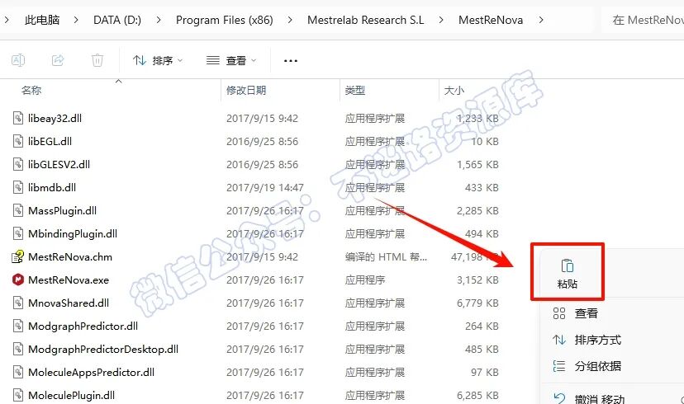
Task: Open 分组依据 entry in context menu
Action: pos(587,366)
